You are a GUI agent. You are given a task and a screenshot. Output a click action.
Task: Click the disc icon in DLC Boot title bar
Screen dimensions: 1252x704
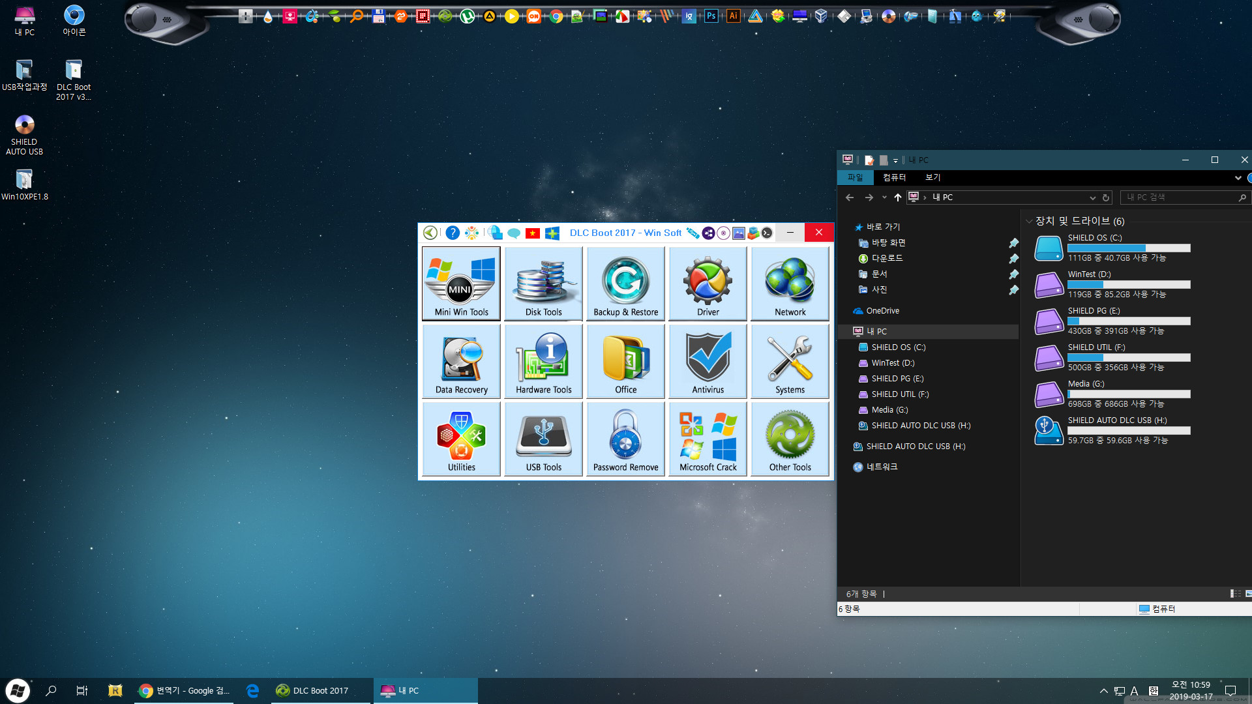click(x=723, y=233)
